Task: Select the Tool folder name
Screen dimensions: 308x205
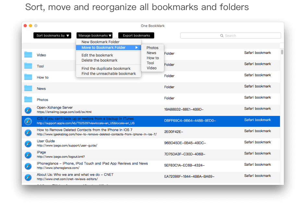Action: (x=40, y=66)
